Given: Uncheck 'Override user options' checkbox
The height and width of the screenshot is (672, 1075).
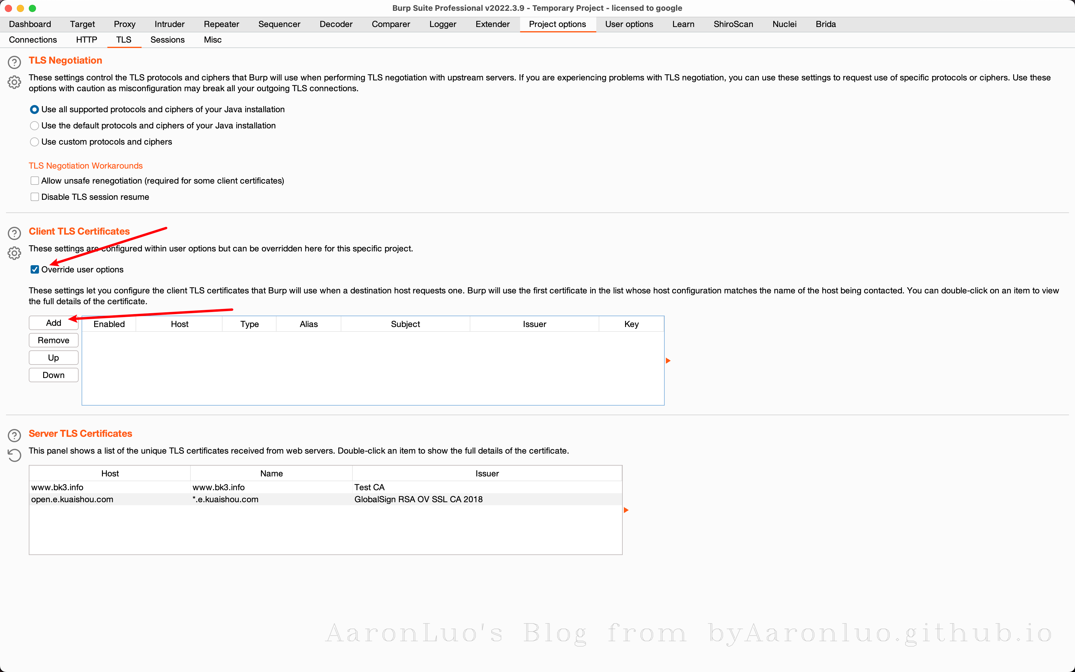Looking at the screenshot, I should click(35, 269).
